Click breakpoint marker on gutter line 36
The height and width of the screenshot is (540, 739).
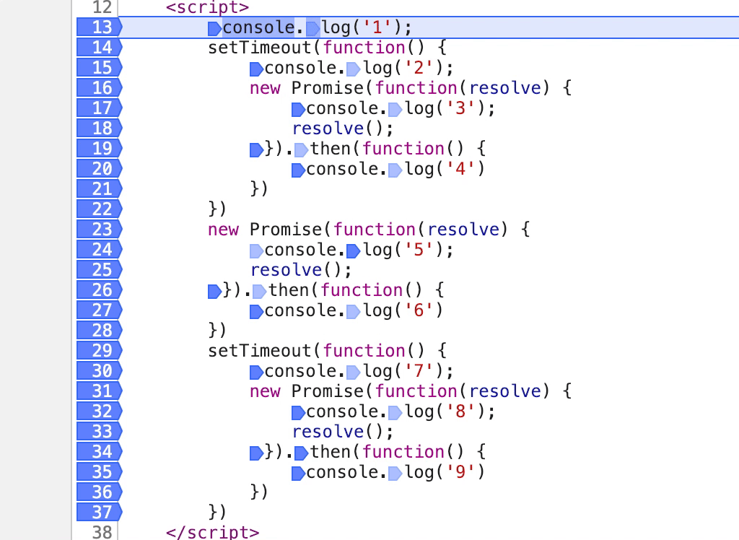pos(100,492)
